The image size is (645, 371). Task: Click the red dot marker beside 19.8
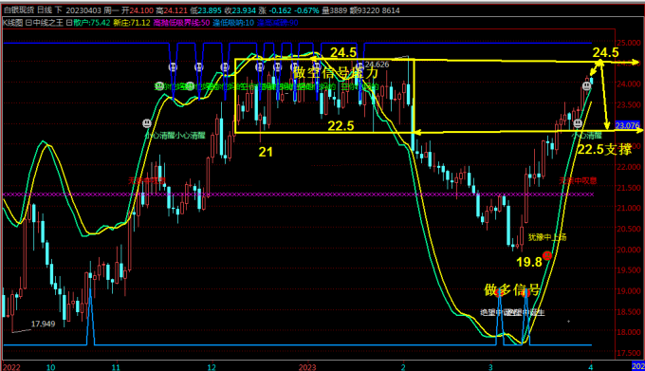[x=546, y=256]
